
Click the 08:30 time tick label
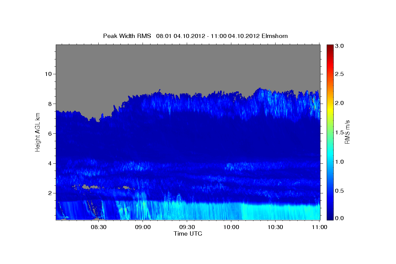[98, 227]
